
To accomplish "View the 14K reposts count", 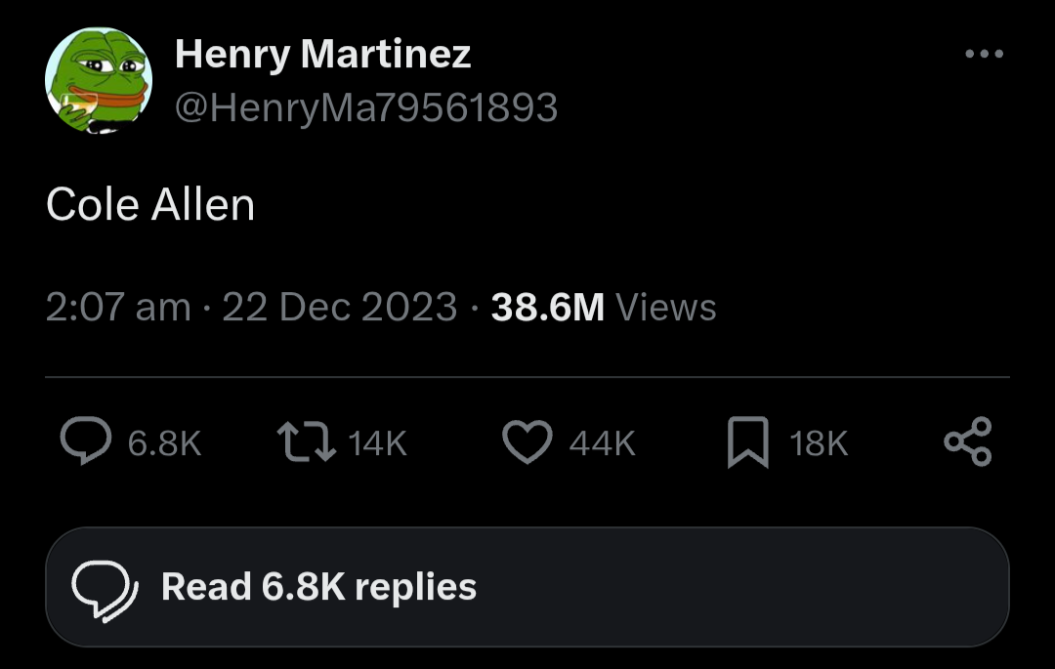I will pos(377,444).
